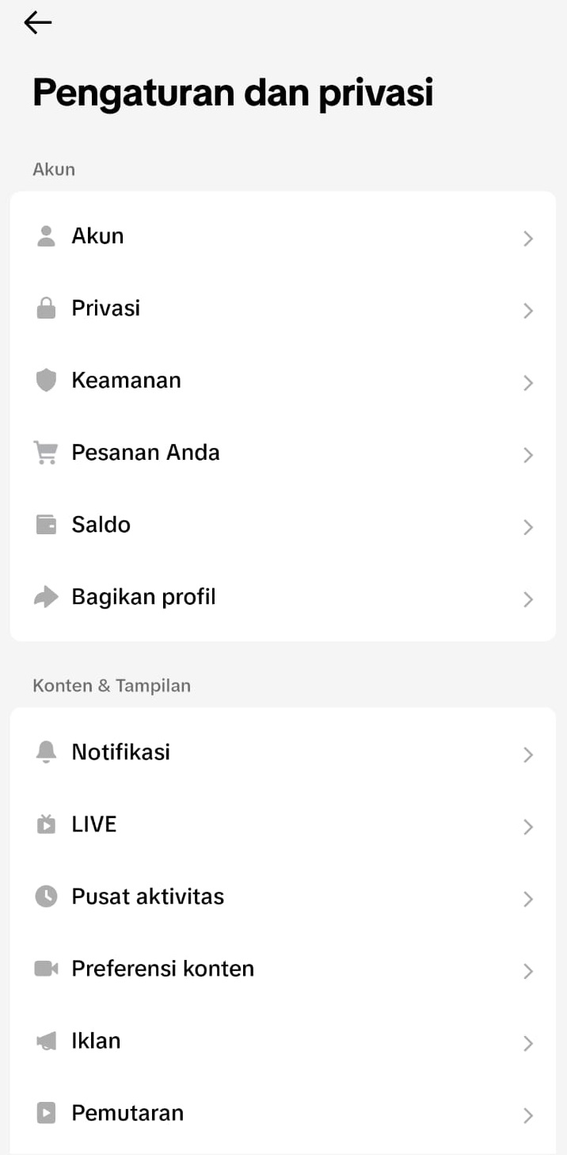Open the Pesanan Anda menu item

(x=146, y=453)
